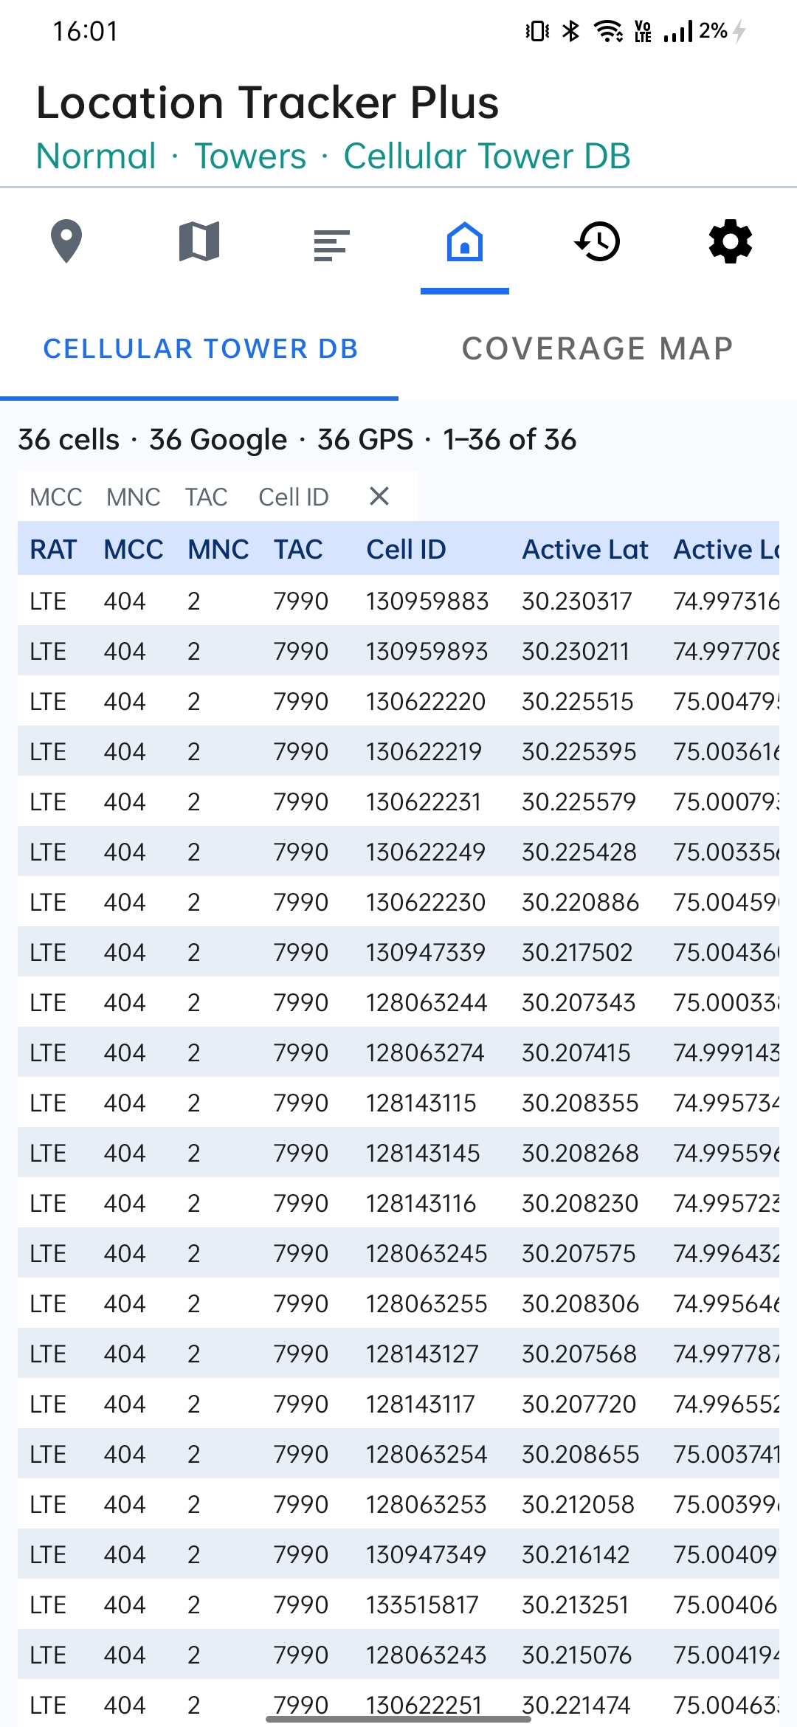Image resolution: width=797 pixels, height=1727 pixels.
Task: Click the MCC filter input field
Action: [56, 497]
